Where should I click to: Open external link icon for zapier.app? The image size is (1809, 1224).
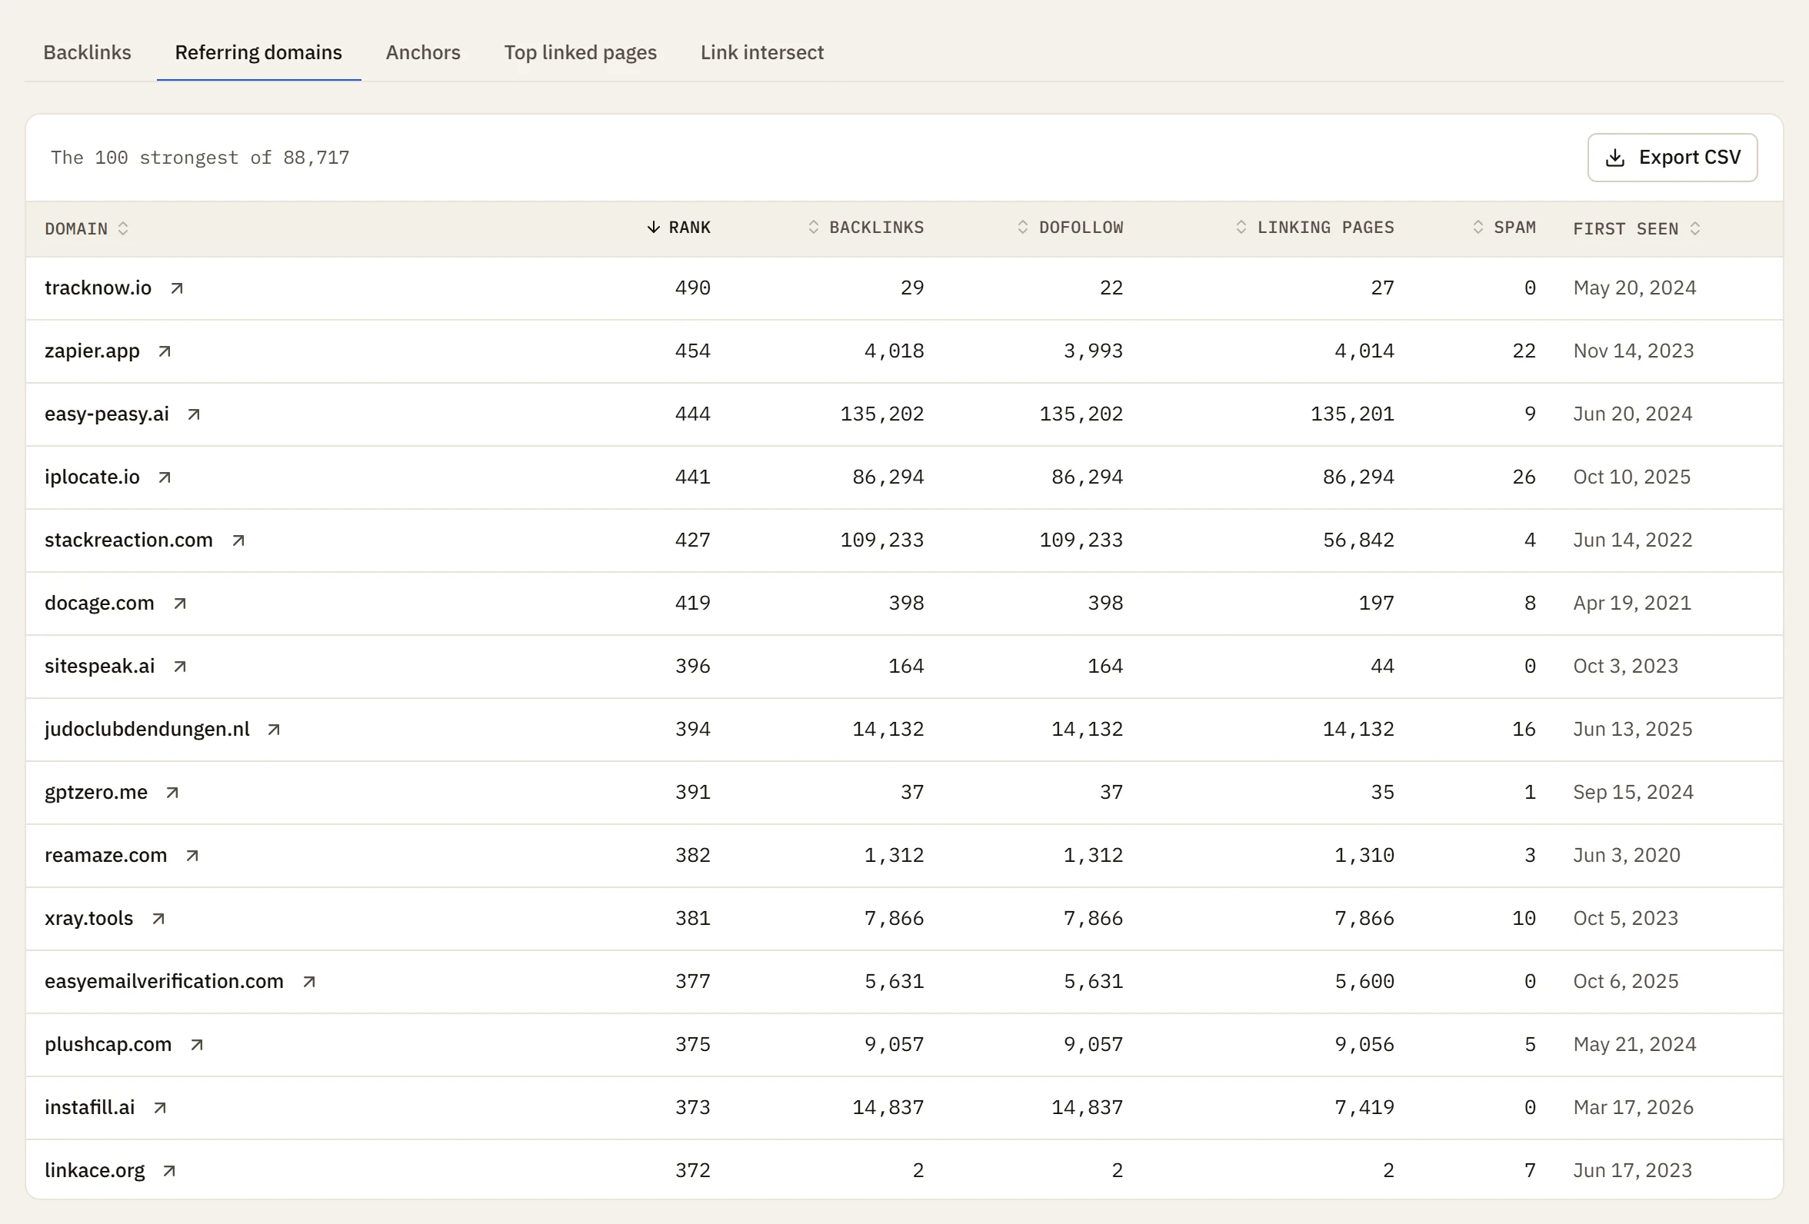165,351
